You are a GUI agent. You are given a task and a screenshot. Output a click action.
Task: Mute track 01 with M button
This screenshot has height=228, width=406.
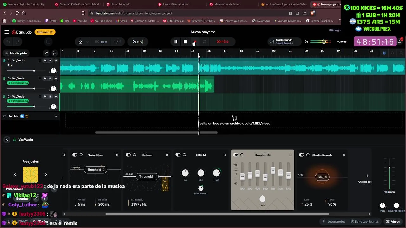tap(45, 60)
